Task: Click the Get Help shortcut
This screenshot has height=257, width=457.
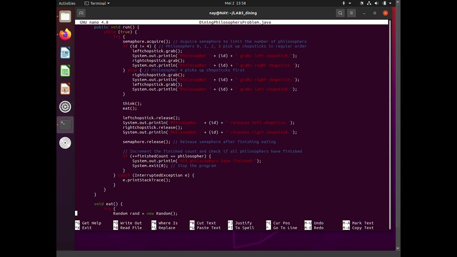Action: click(x=88, y=223)
